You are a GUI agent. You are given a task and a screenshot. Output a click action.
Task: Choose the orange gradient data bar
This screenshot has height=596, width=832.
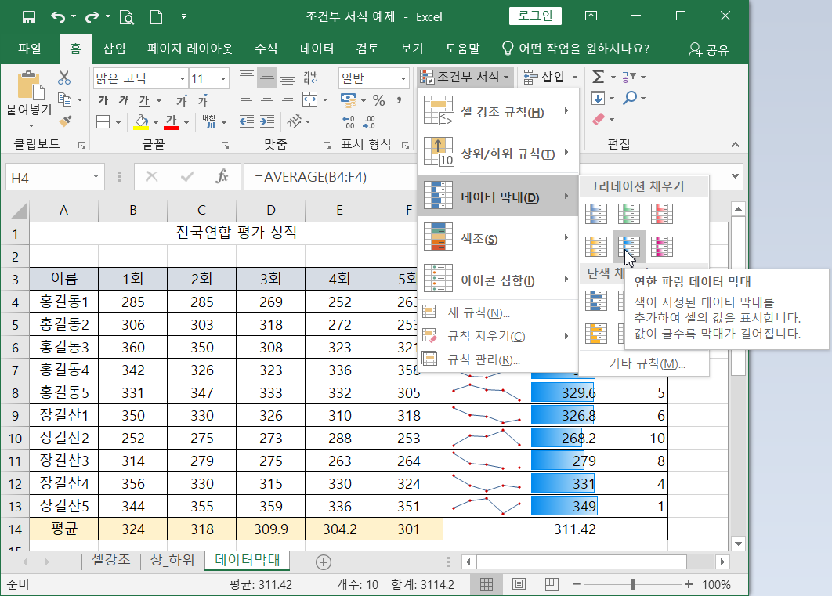click(x=596, y=247)
